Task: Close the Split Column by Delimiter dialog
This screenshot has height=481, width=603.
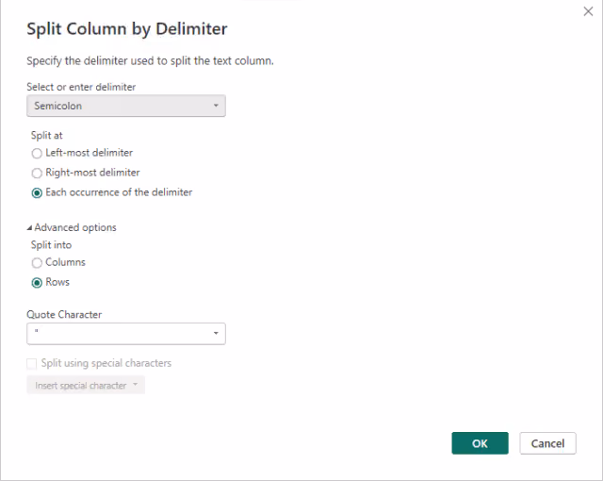Action: (588, 11)
